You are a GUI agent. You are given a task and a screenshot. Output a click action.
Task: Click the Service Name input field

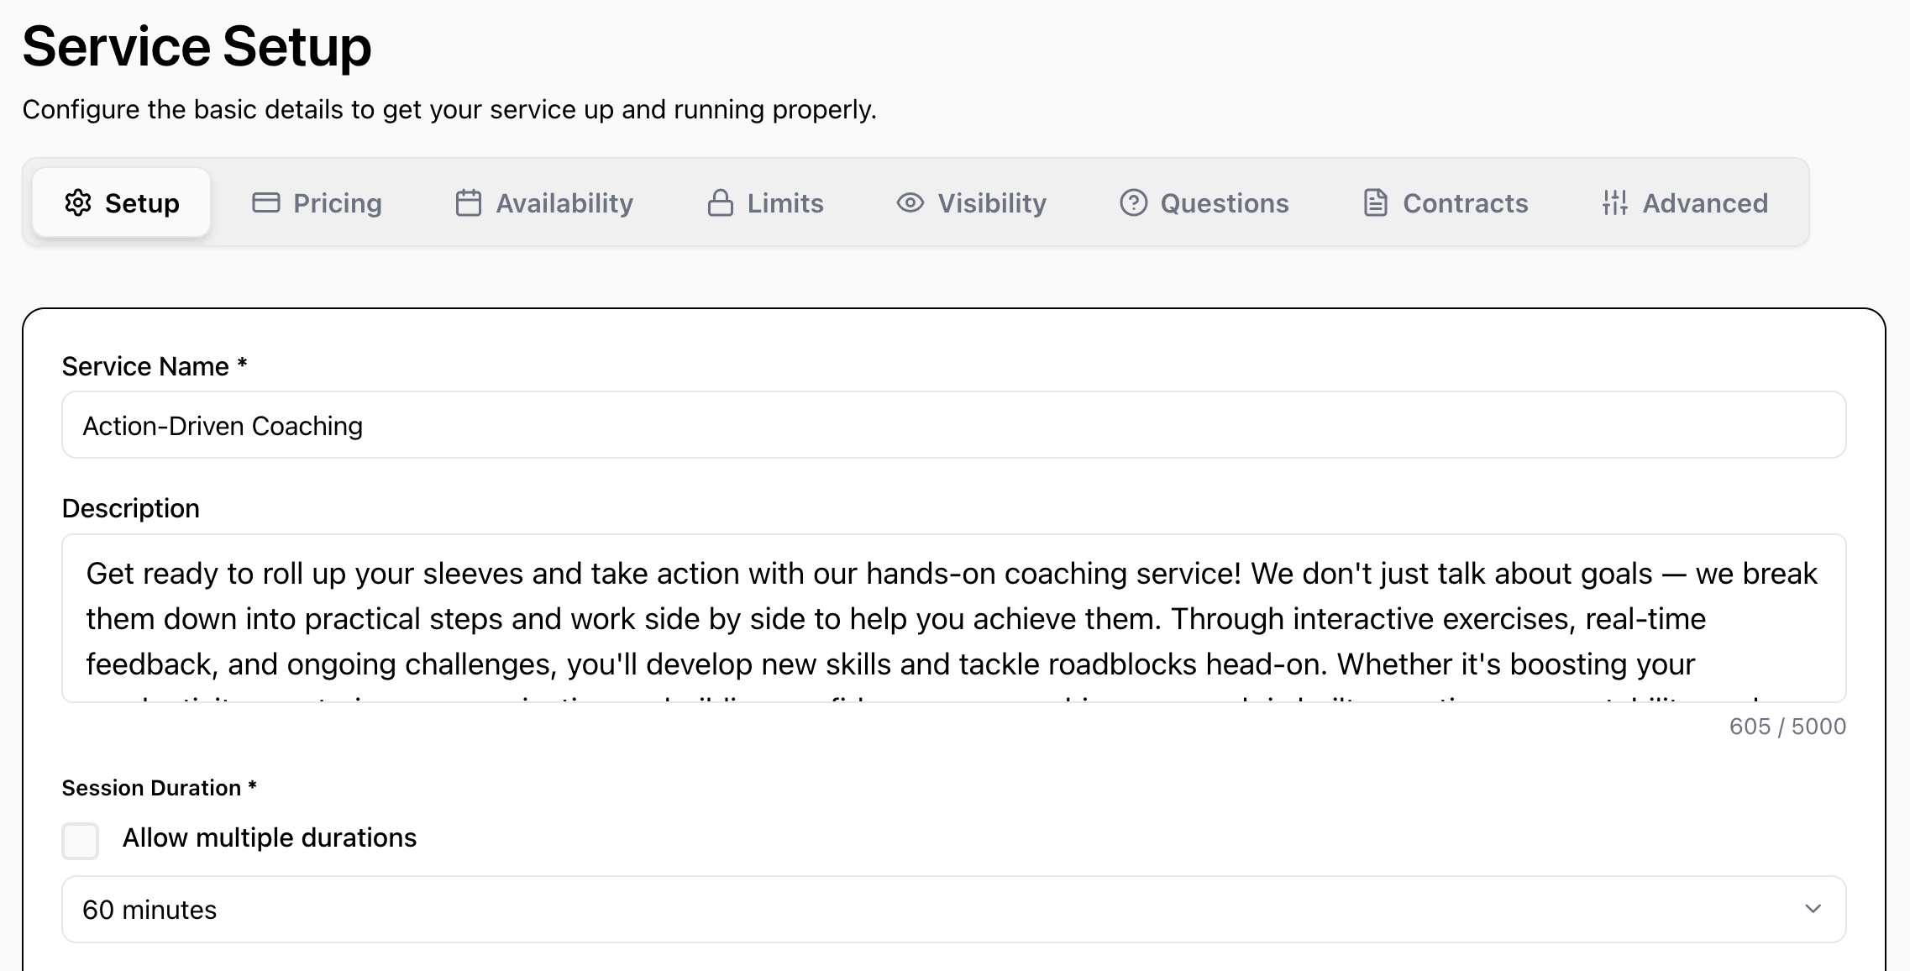[953, 425]
